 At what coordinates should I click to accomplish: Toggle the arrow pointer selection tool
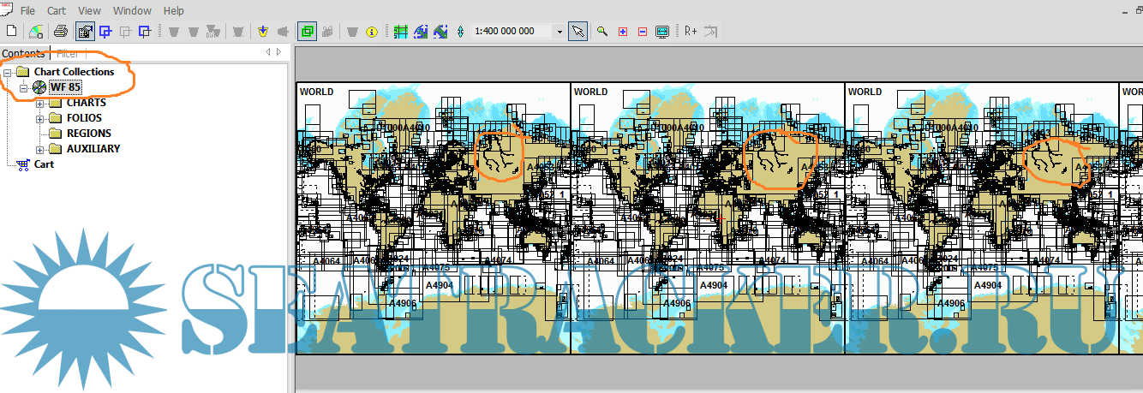click(578, 32)
